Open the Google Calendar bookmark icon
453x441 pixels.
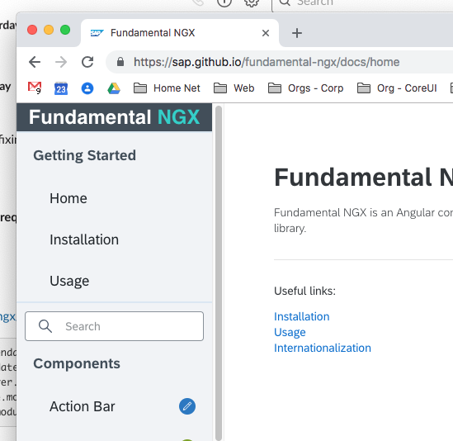click(x=61, y=88)
